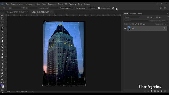Cancel the perspective crop operation
The image size is (169, 95).
[x=113, y=8]
